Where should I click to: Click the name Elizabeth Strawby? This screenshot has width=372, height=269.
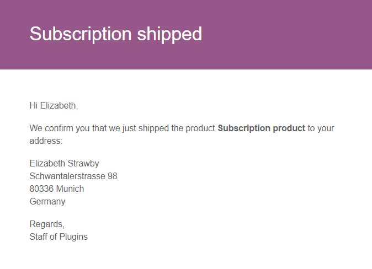coord(64,164)
